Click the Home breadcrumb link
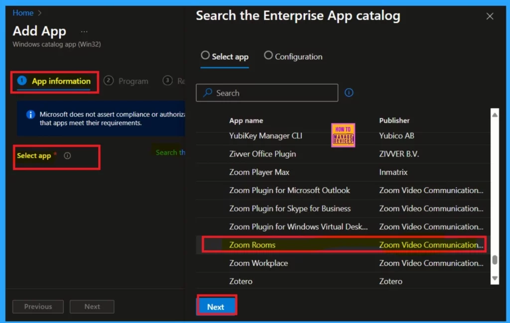Viewport: 510px width, 323px height. click(23, 12)
